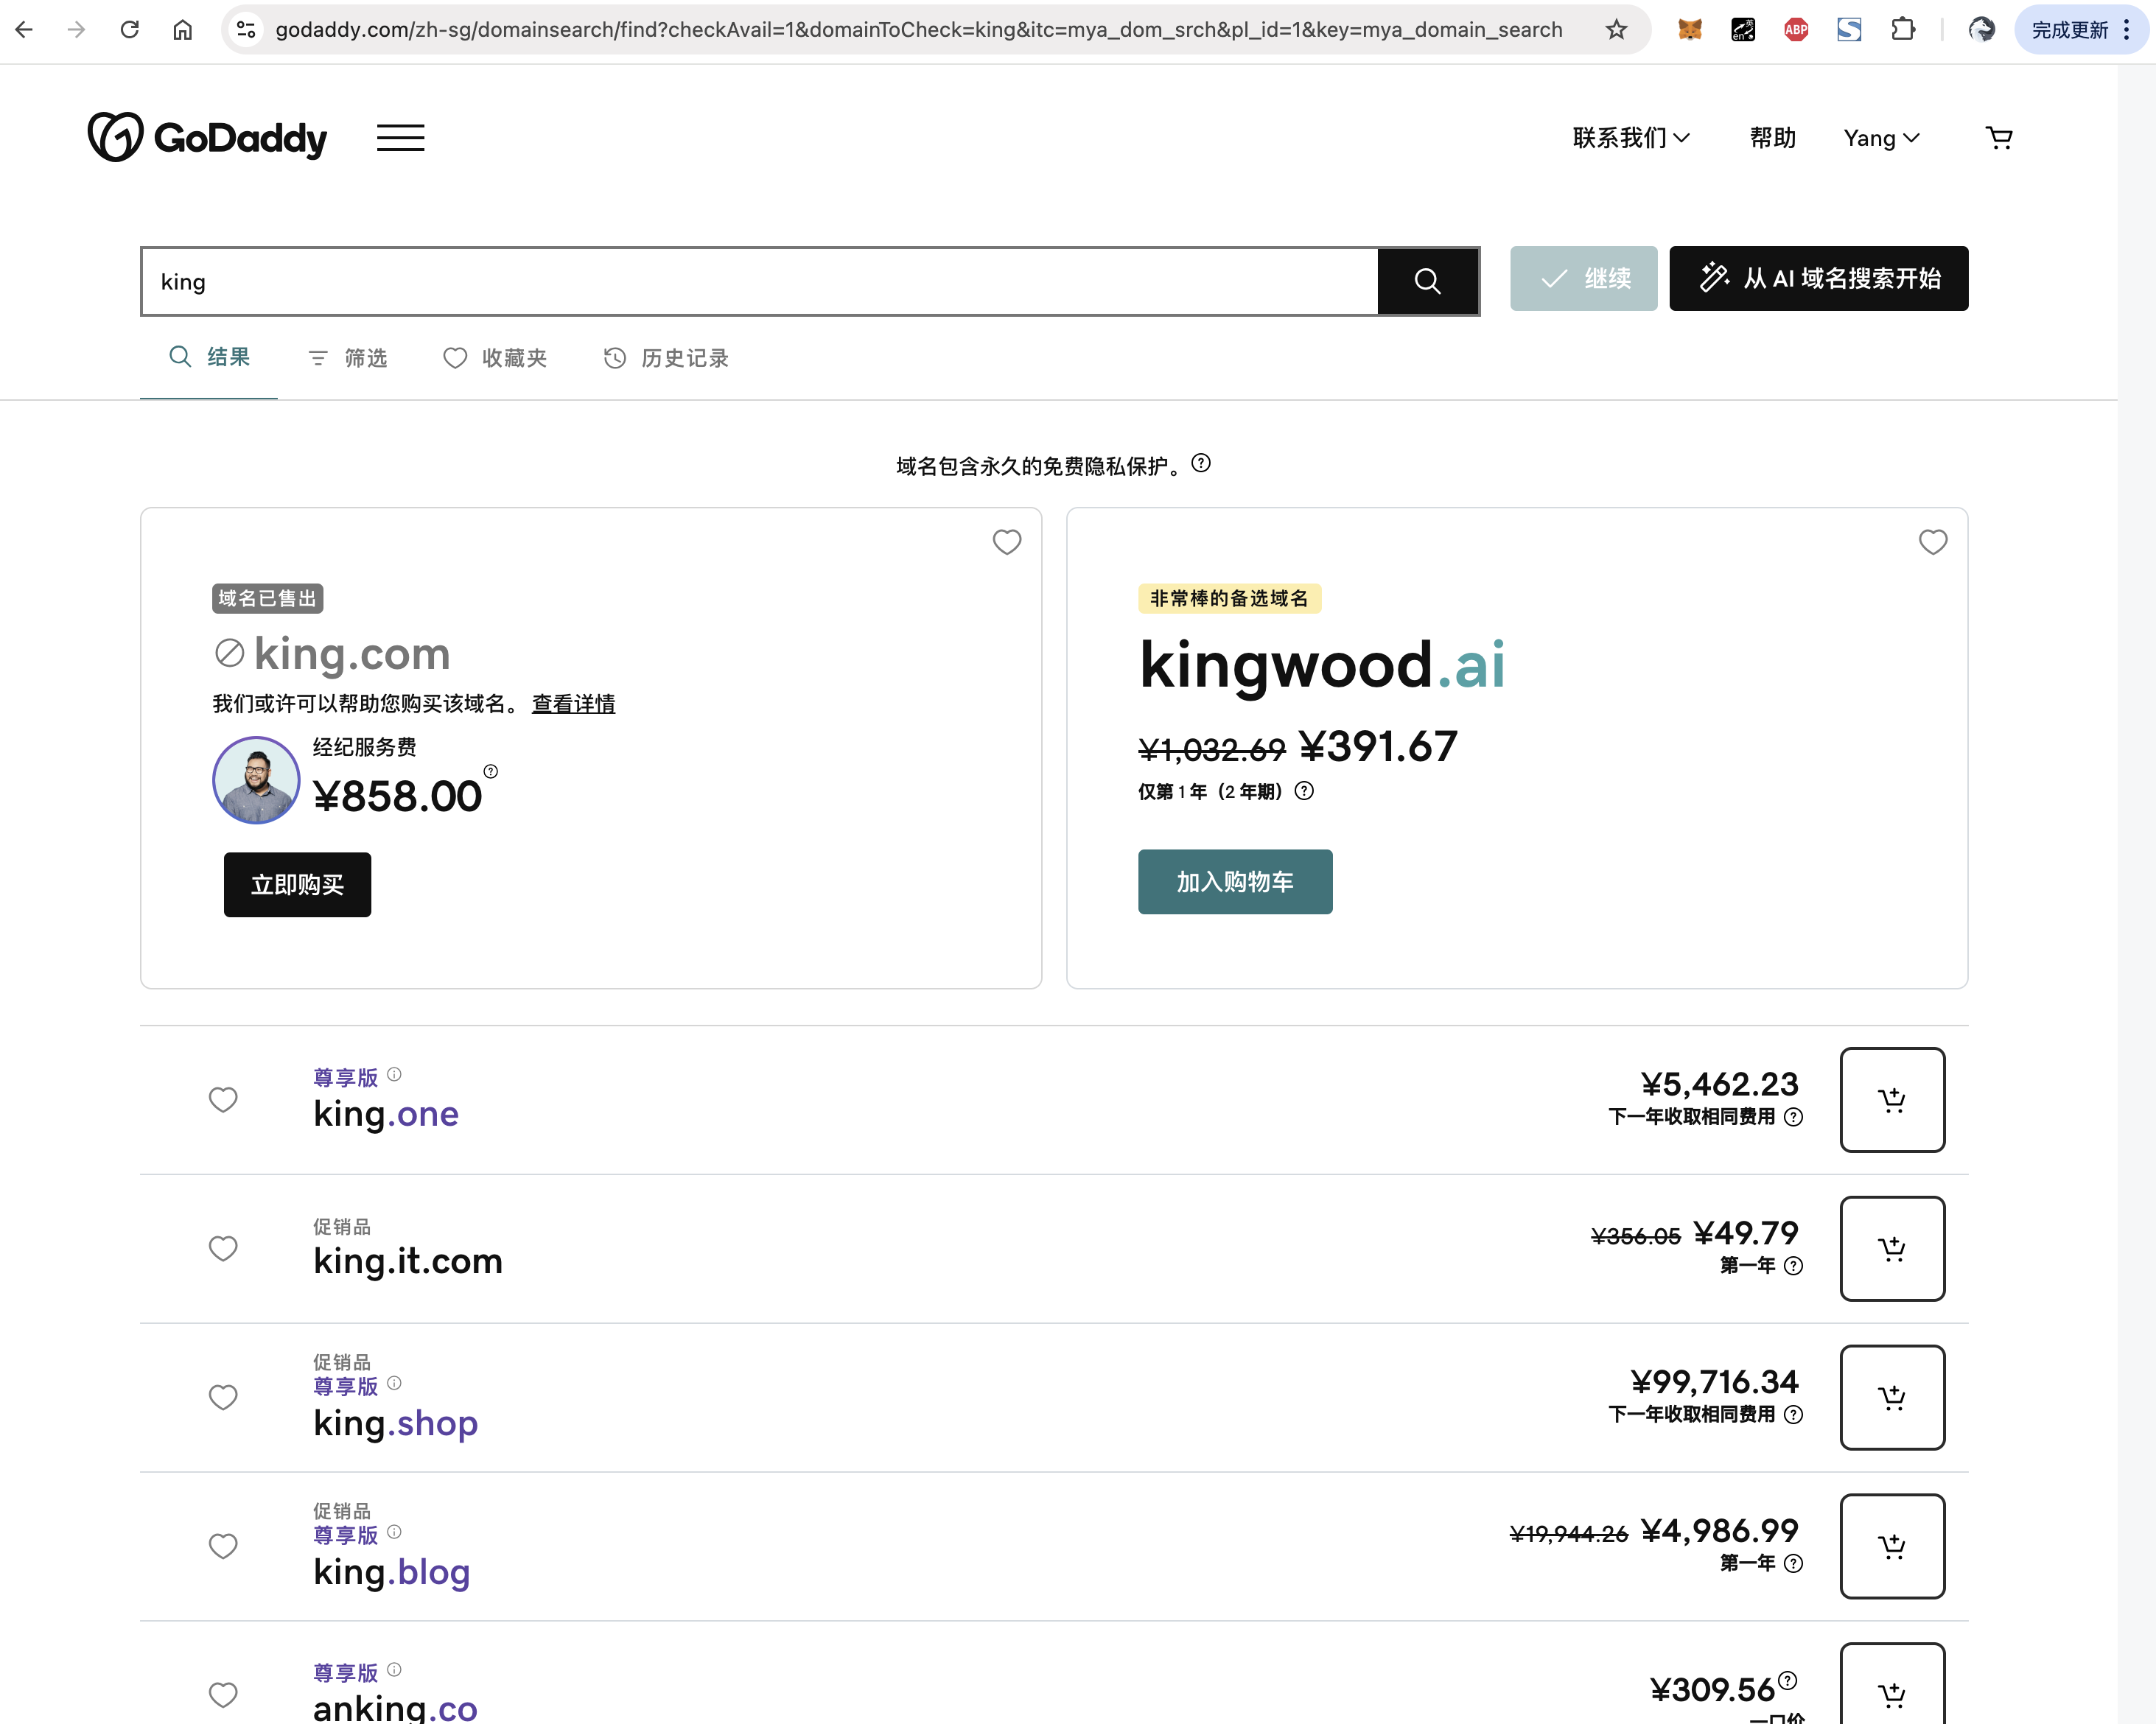Screen dimensions: 2156x1724
Task: Favorite king.one with heart icon
Action: coord(223,1099)
